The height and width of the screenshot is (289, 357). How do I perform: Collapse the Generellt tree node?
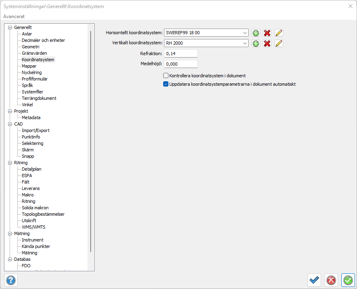click(10, 27)
